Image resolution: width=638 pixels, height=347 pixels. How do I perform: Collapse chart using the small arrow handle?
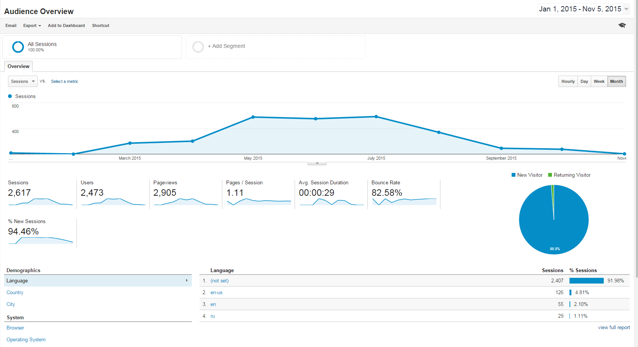[317, 163]
